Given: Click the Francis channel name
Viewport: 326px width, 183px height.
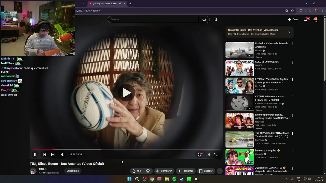Looking at the screenshot, I should (259, 51).
